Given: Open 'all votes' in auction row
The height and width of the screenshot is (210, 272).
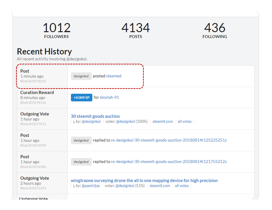Looking at the screenshot, I should click(x=185, y=121).
